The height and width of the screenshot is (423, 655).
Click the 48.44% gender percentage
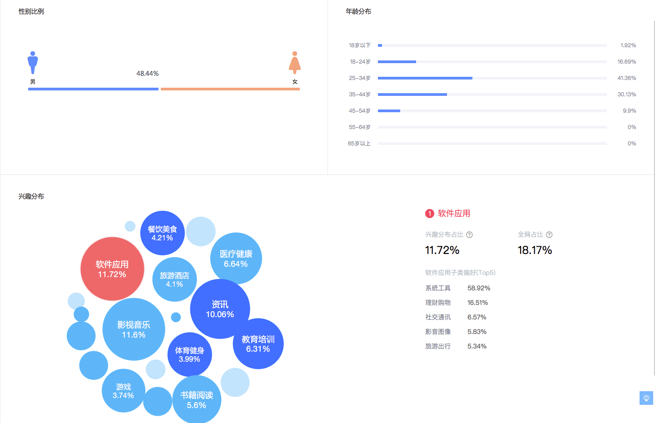pos(148,74)
